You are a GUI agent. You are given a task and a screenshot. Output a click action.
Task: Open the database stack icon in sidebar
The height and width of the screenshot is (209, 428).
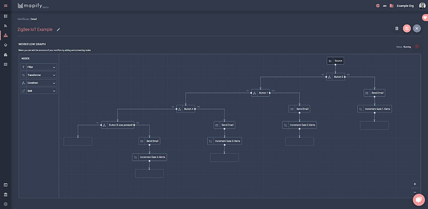tap(6, 16)
